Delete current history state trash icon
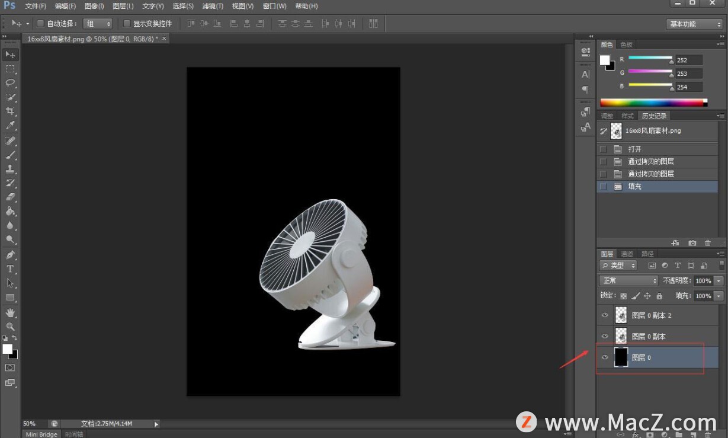This screenshot has height=438, width=728. 707,243
